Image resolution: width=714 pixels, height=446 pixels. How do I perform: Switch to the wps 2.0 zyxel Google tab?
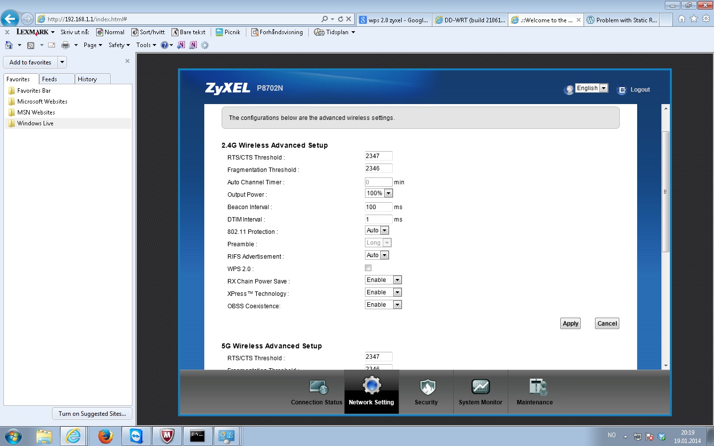(394, 20)
